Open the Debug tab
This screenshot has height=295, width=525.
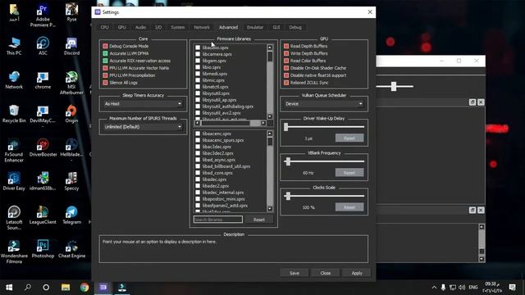[295, 27]
